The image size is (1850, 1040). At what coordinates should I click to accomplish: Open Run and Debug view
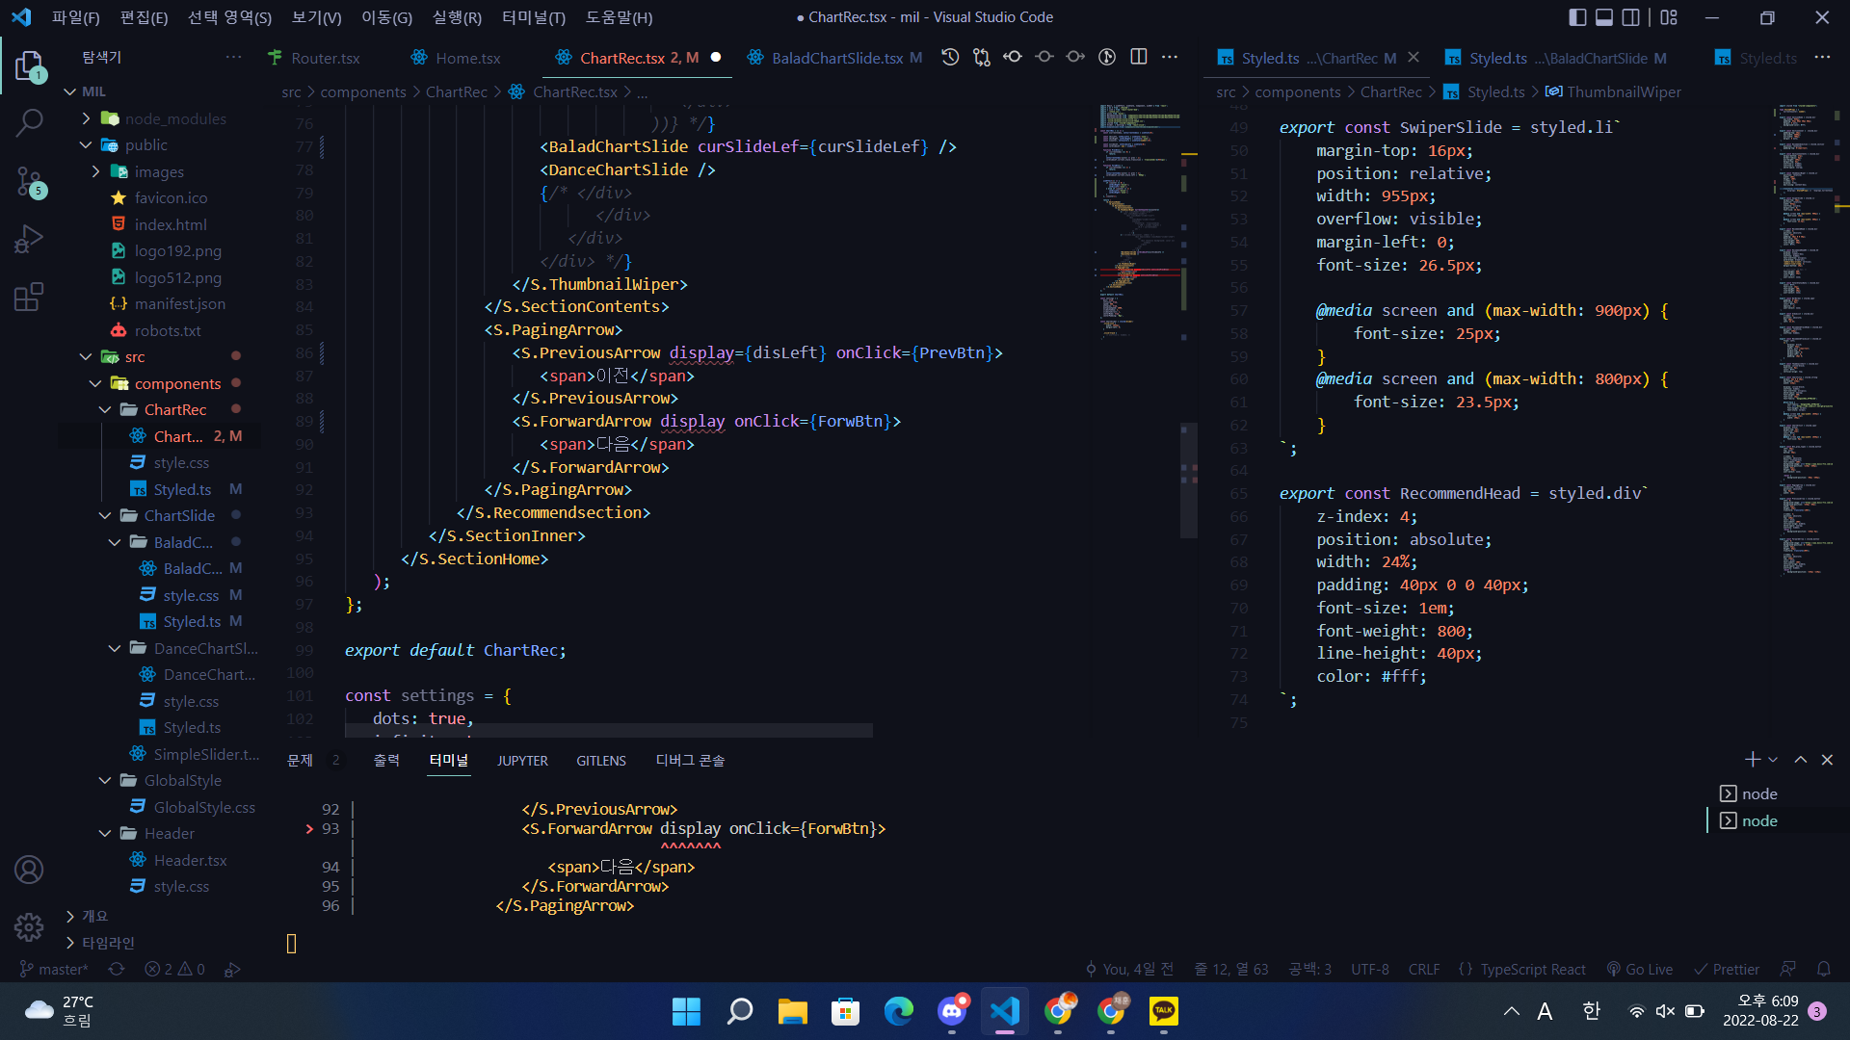pos(29,238)
